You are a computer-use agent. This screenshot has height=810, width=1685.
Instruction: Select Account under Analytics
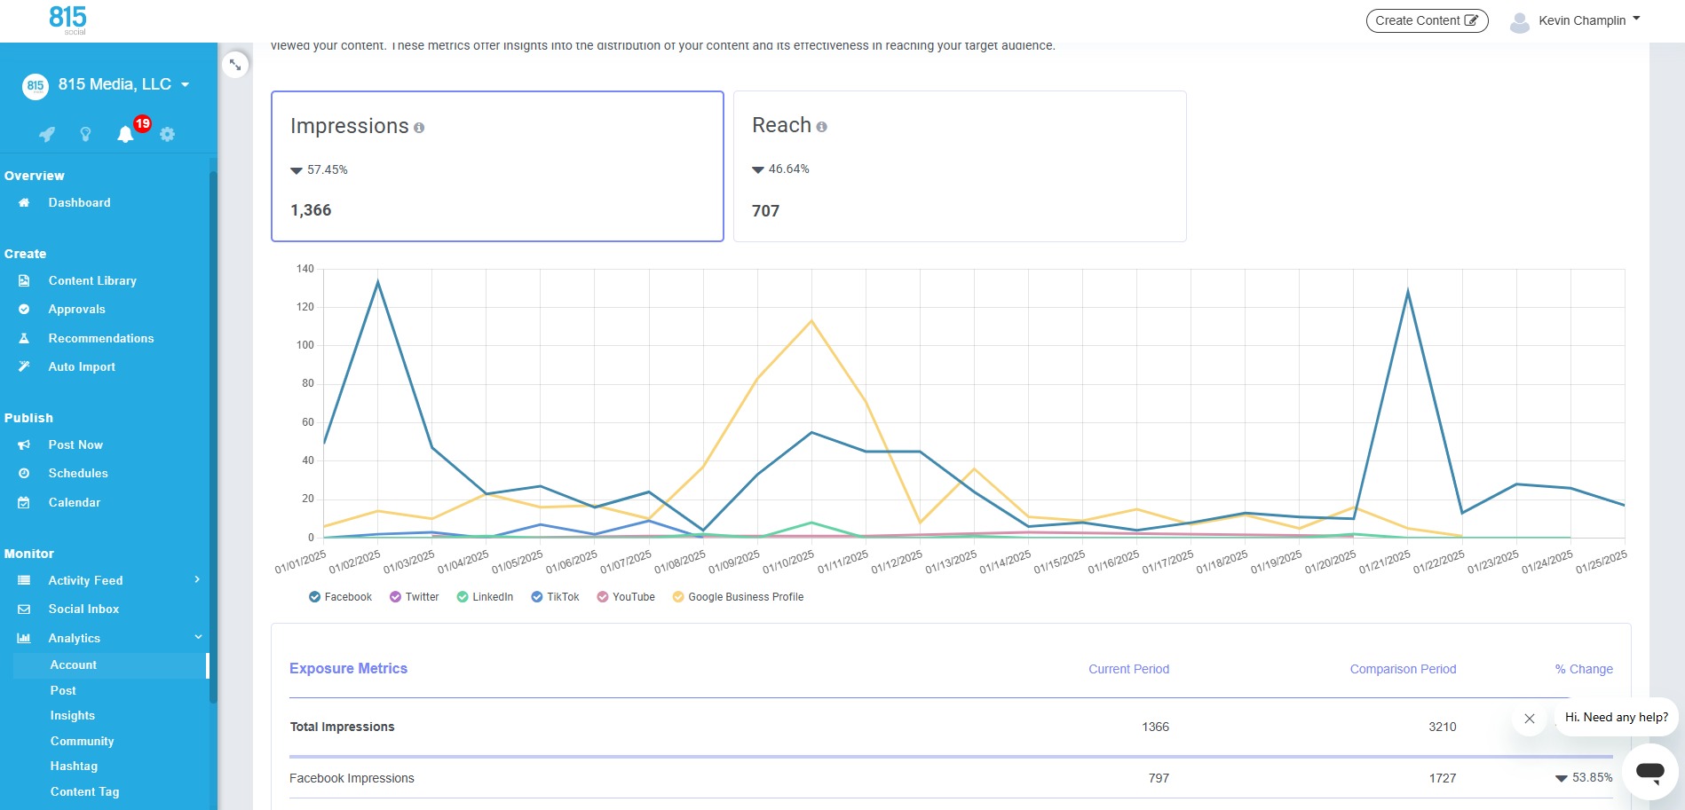tap(110, 665)
